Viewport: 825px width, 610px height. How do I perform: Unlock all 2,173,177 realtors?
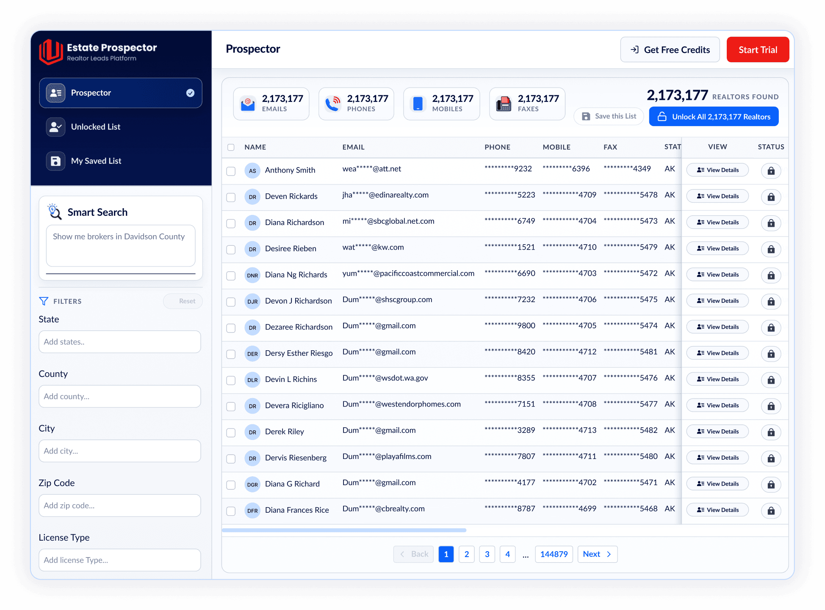click(714, 116)
